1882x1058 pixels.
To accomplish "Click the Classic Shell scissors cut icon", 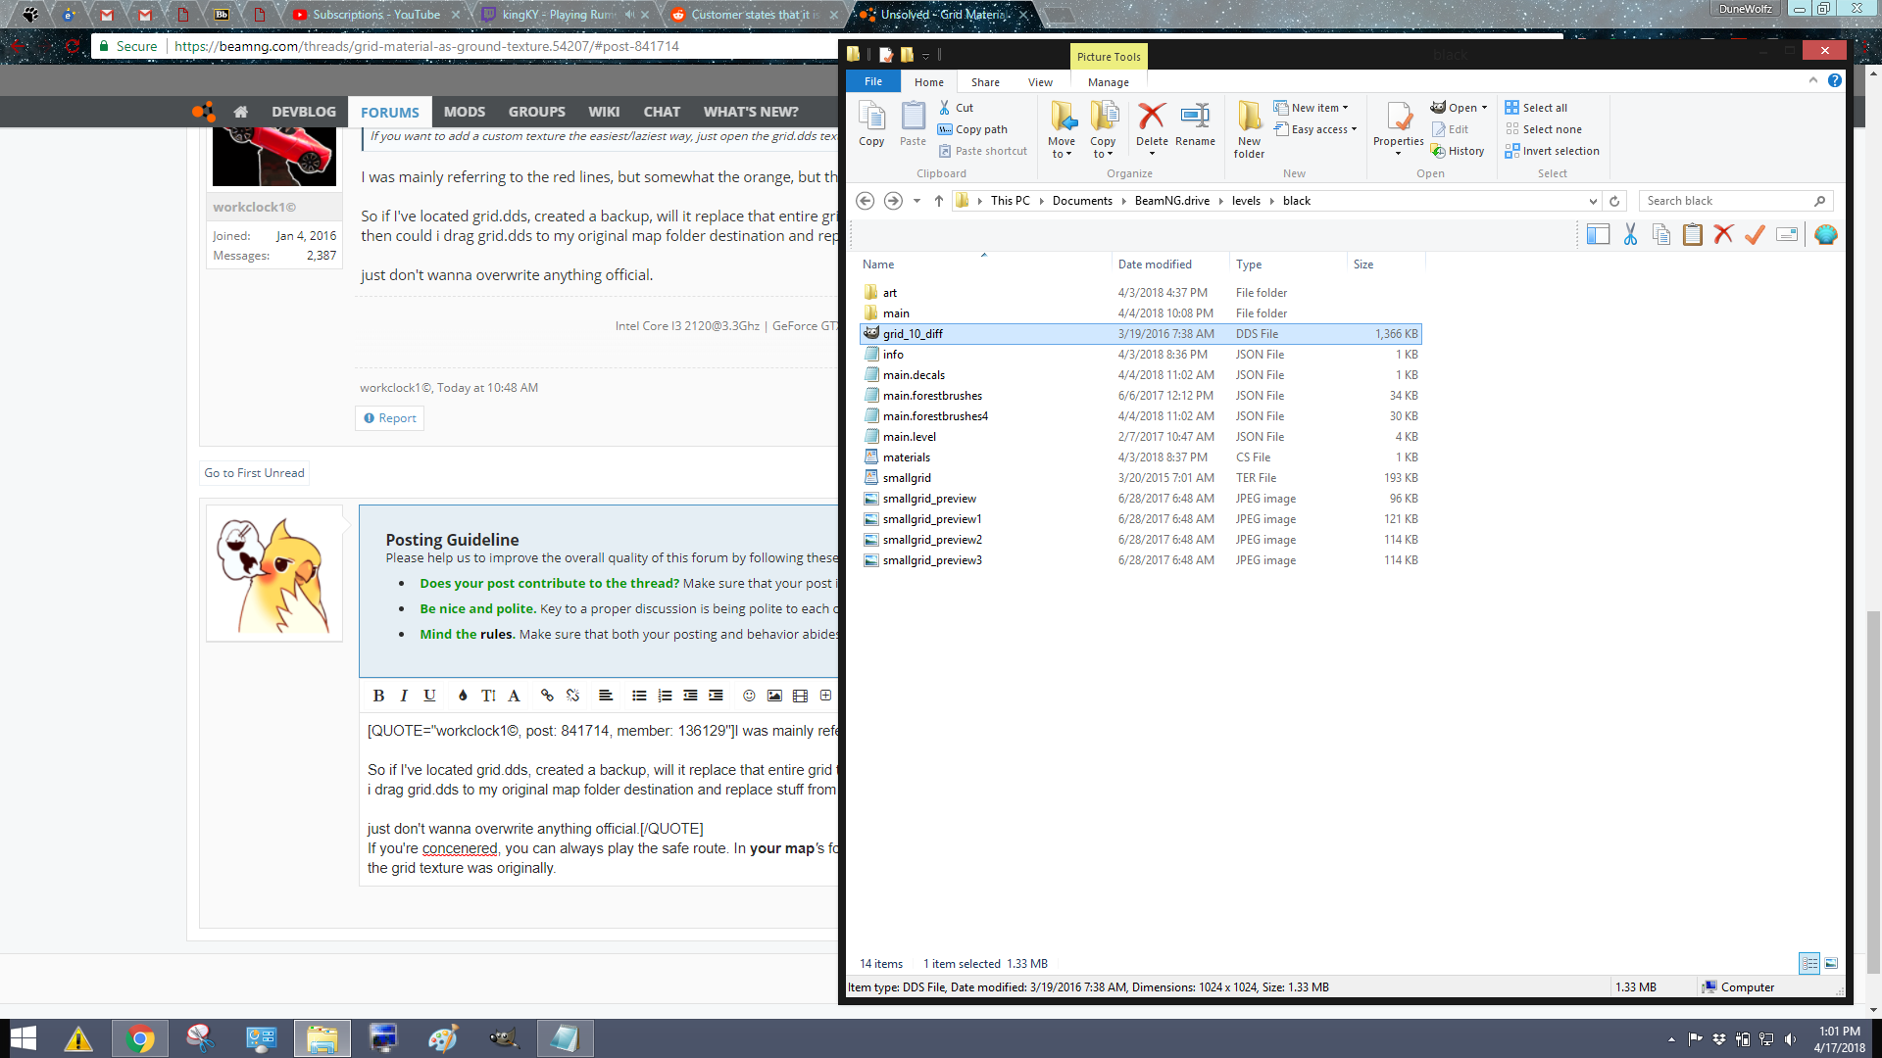I will click(1630, 234).
